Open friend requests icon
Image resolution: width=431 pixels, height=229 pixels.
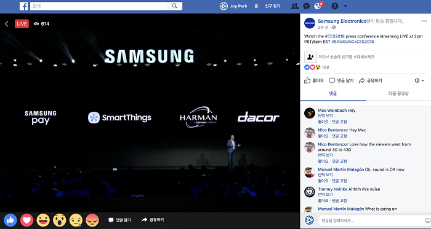click(295, 6)
